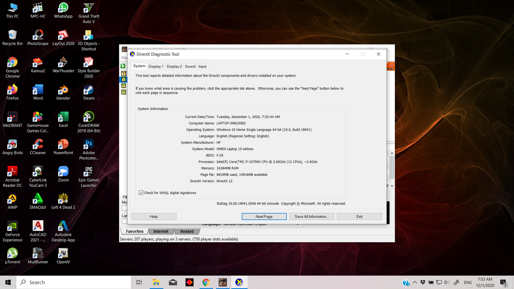Screen dimensions: 514x289
Task: Open Adobe Photoshop desktop shortcut
Action: pos(89,149)
